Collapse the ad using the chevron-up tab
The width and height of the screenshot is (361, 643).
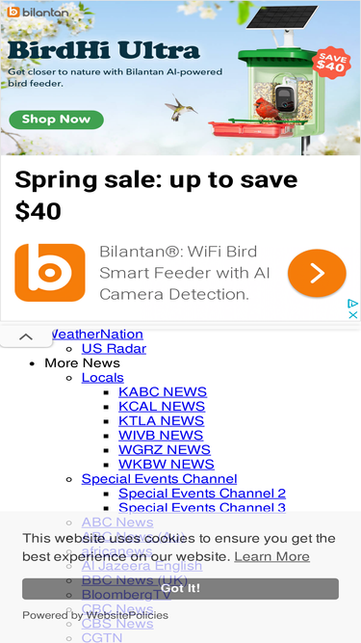(x=26, y=337)
